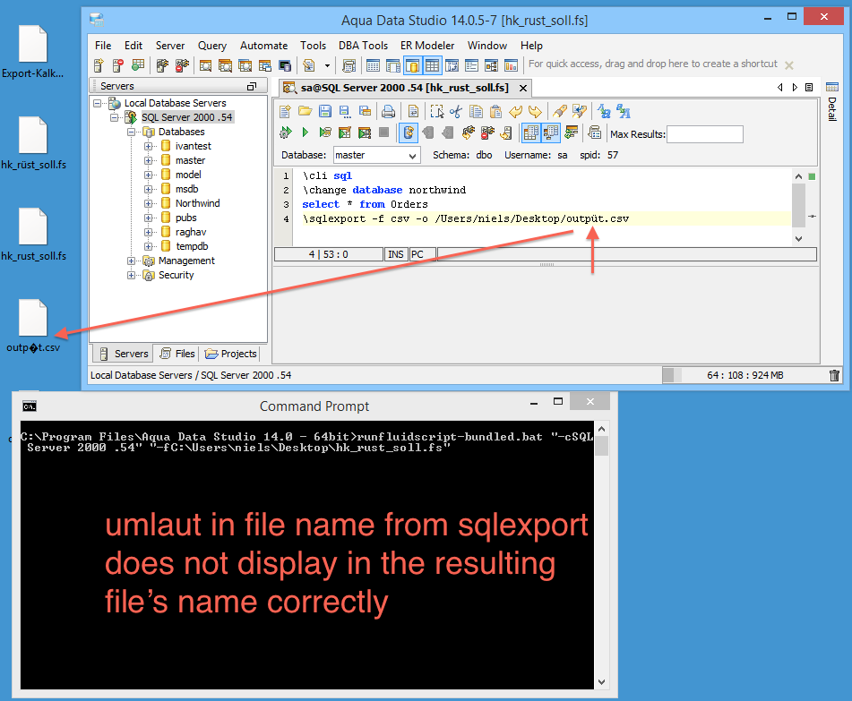Toggle the pivot results view button

(551, 133)
